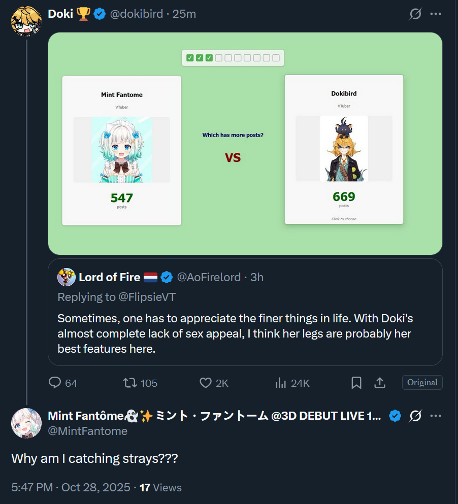Open the @dokibird handle link
This screenshot has height=504, width=458.
click(137, 14)
